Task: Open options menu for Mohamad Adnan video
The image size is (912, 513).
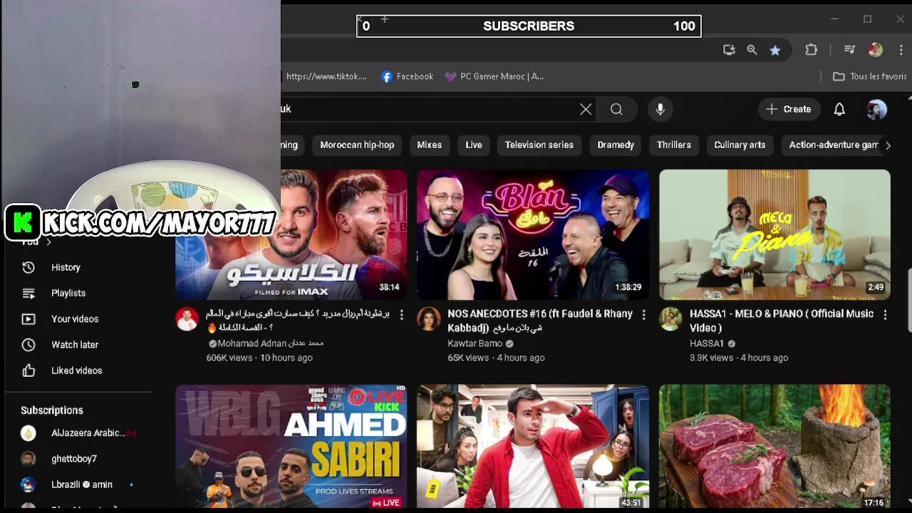Action: click(x=401, y=314)
